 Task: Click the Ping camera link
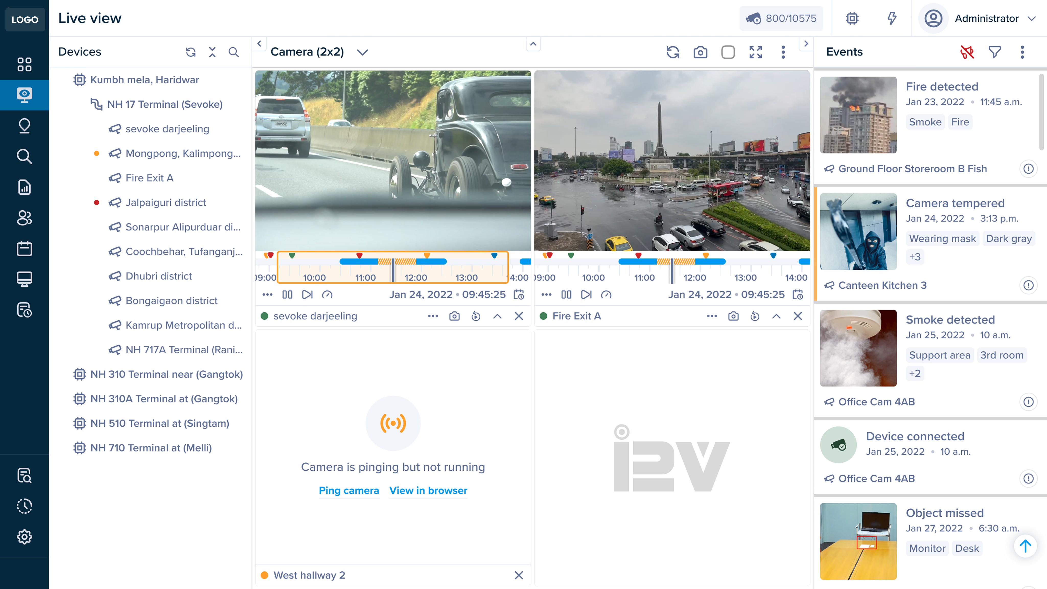[x=348, y=490]
